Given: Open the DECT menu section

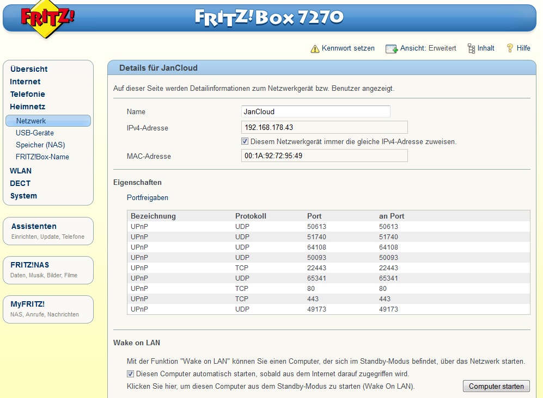Looking at the screenshot, I should 20,183.
